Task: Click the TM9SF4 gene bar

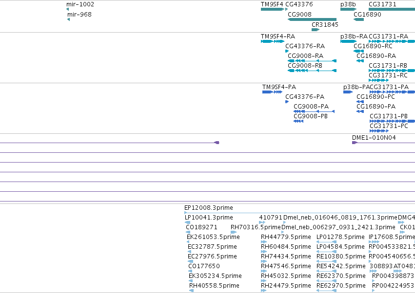Action: coord(272,9)
